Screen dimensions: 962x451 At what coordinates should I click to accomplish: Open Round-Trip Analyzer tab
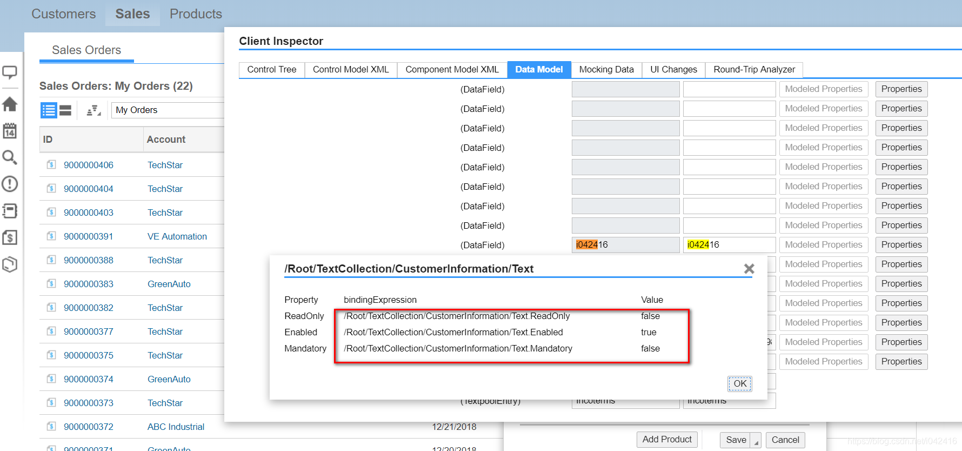[754, 70]
